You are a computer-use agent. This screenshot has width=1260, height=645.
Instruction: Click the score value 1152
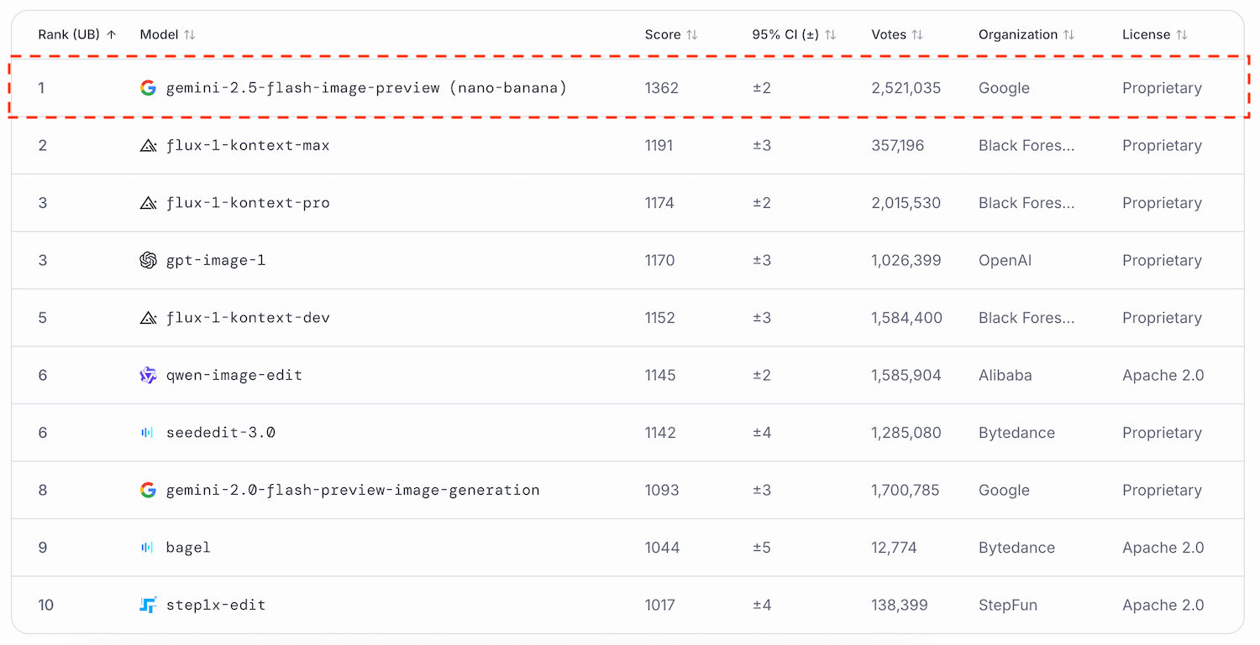coord(660,318)
